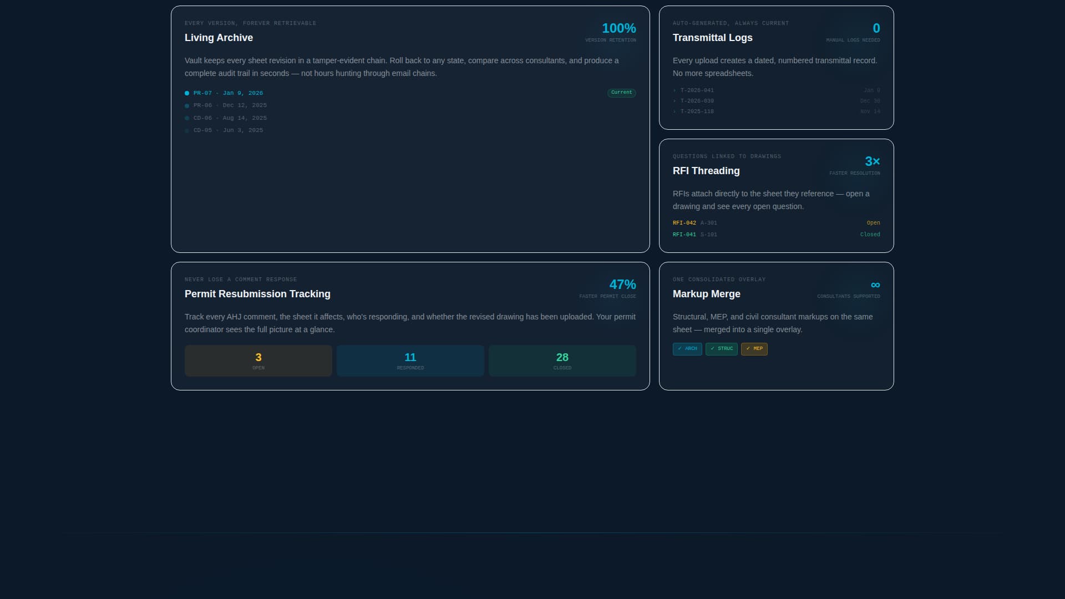This screenshot has height=599, width=1065.
Task: Click the Markup Merge heading
Action: [707, 294]
